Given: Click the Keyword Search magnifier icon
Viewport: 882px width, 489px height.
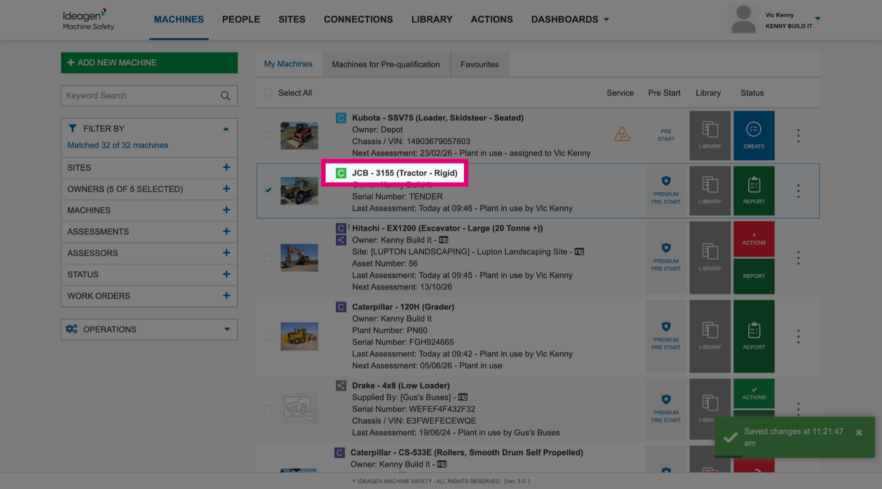Looking at the screenshot, I should click(x=225, y=96).
